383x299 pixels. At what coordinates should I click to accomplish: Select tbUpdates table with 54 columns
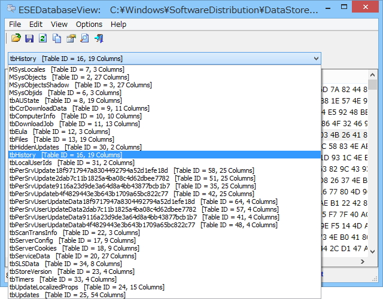[165, 295]
